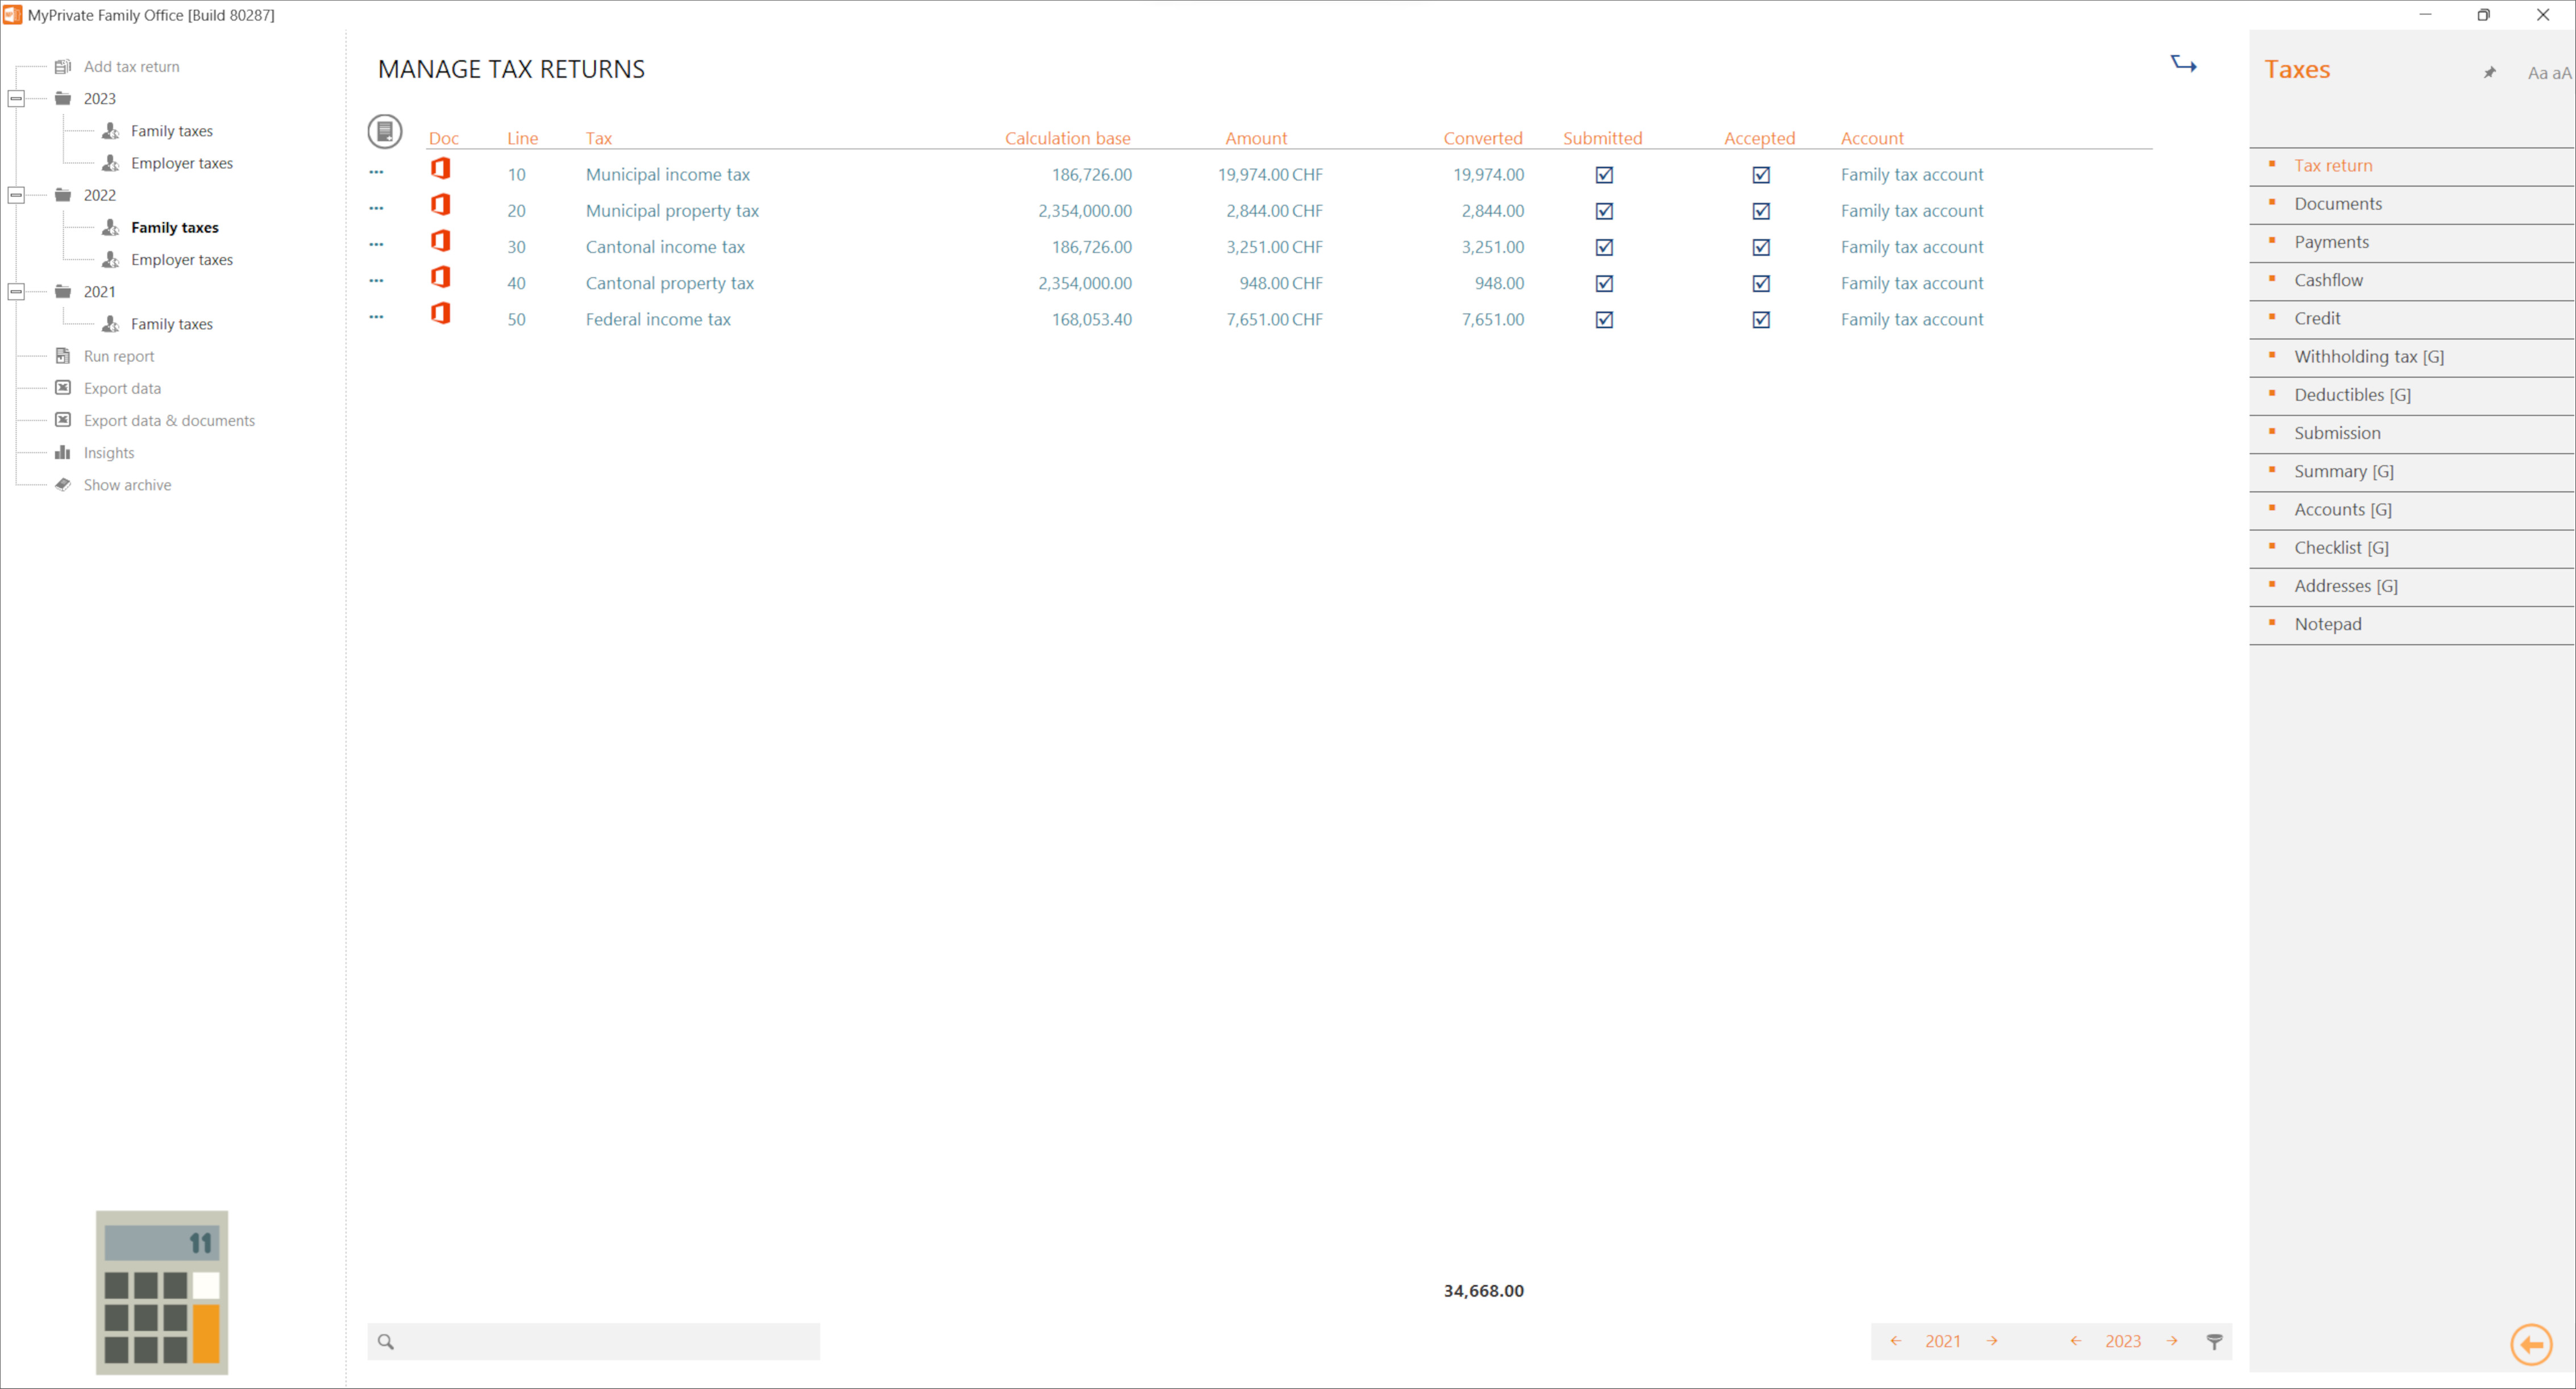Toggle Submitted checkbox for Federal income tax
Viewport: 2576px width, 1389px height.
1604,320
